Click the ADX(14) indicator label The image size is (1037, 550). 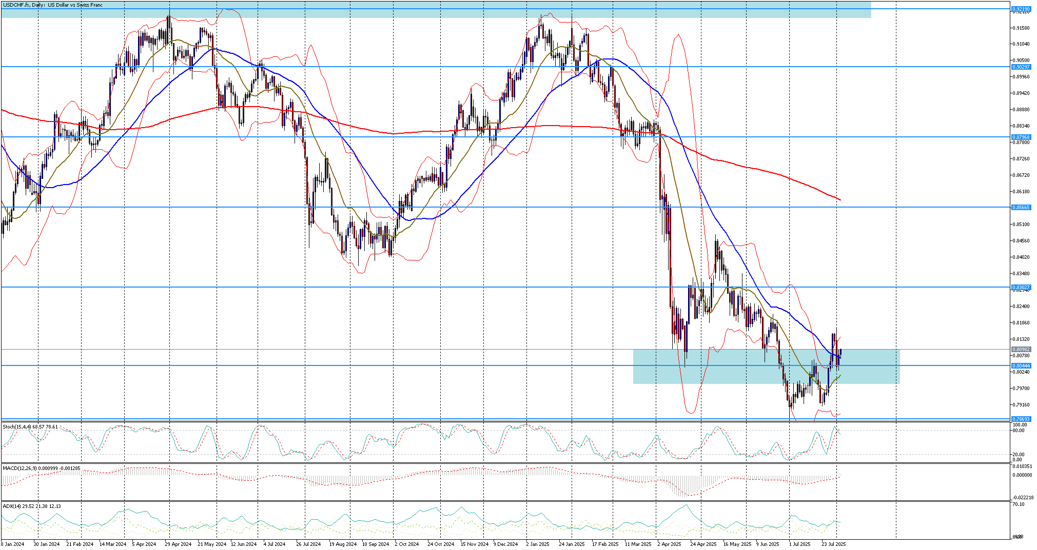tap(32, 506)
